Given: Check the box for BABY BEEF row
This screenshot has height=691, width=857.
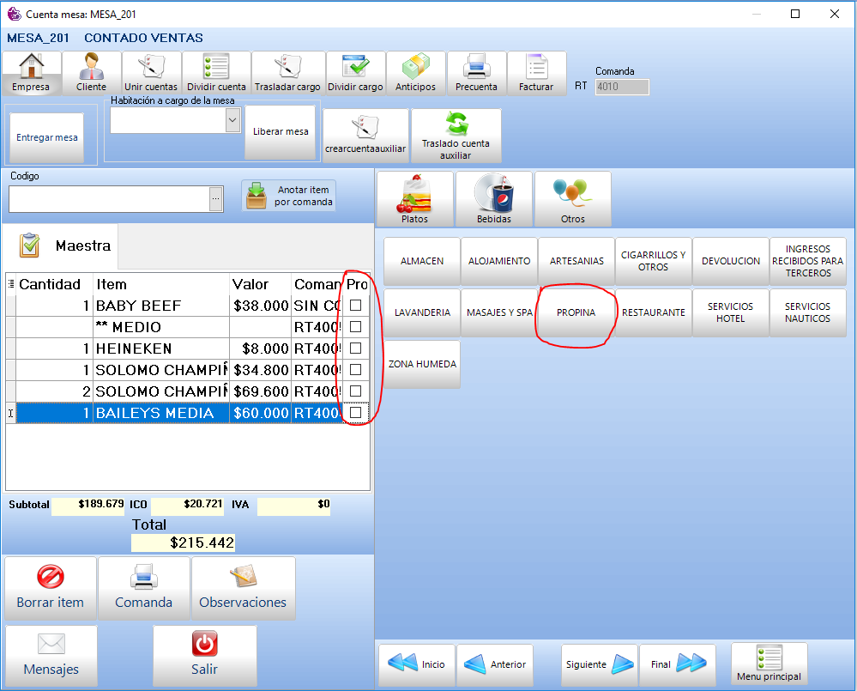Looking at the screenshot, I should coord(355,306).
